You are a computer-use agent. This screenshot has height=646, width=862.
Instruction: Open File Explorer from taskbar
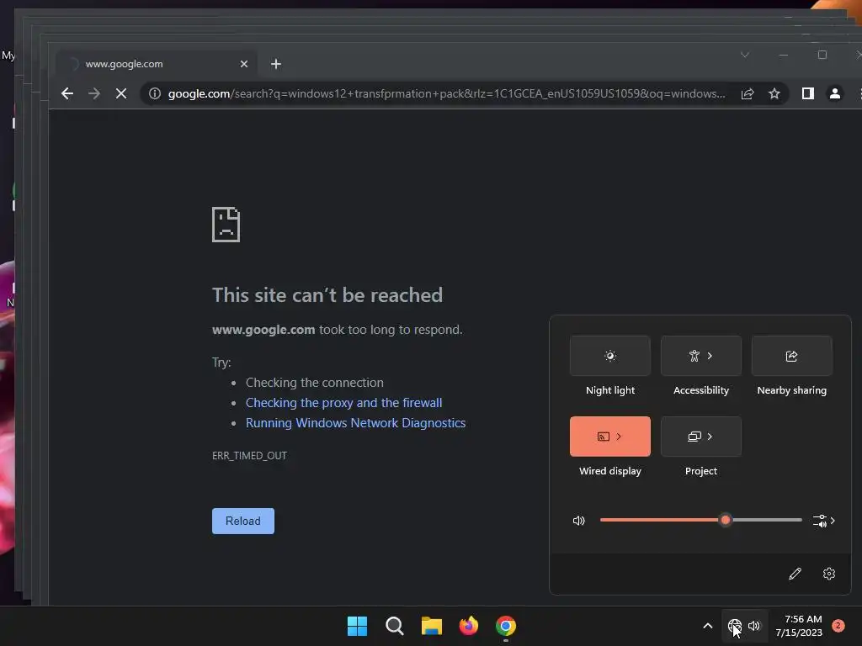pyautogui.click(x=432, y=626)
